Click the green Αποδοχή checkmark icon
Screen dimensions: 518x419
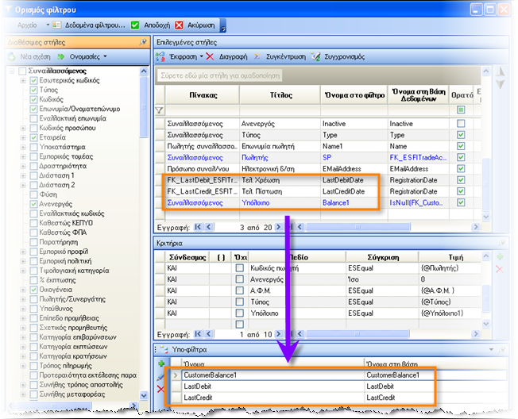[x=135, y=25]
